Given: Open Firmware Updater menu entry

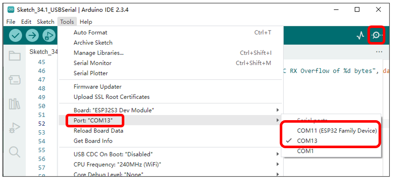Looking at the screenshot, I should [170, 87].
